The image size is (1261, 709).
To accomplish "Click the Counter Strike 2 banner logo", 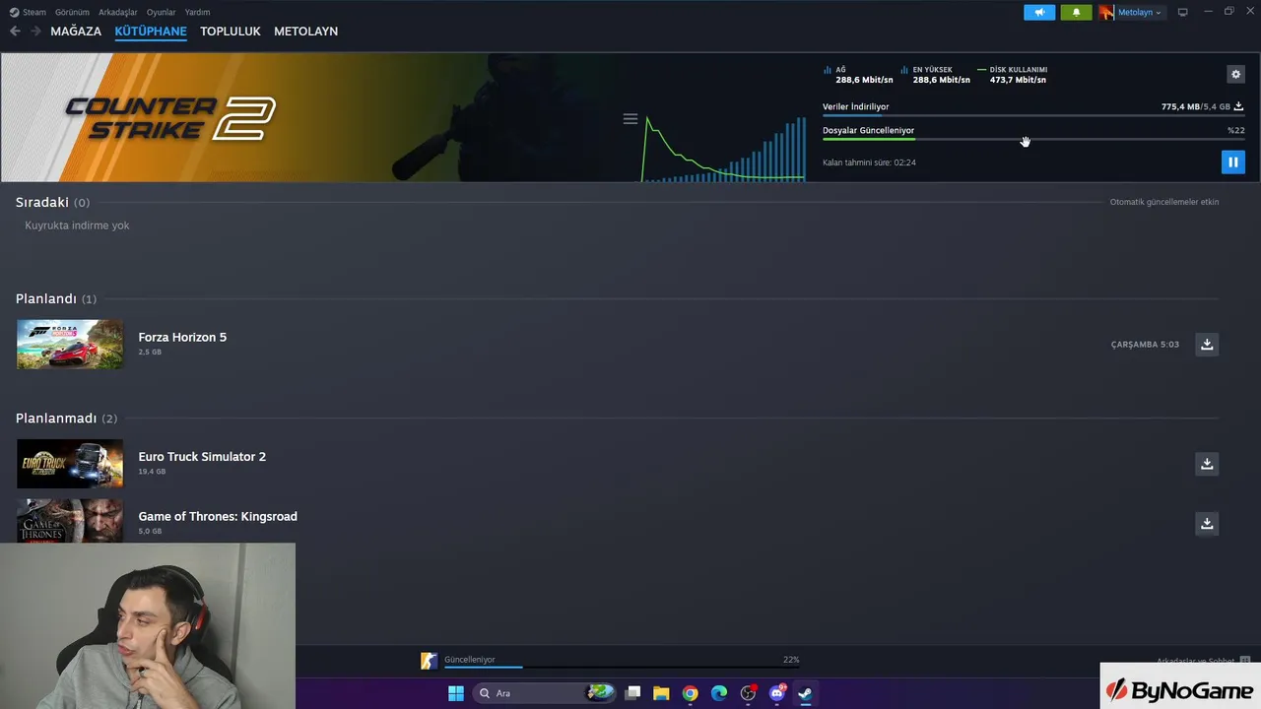I will [x=170, y=118].
